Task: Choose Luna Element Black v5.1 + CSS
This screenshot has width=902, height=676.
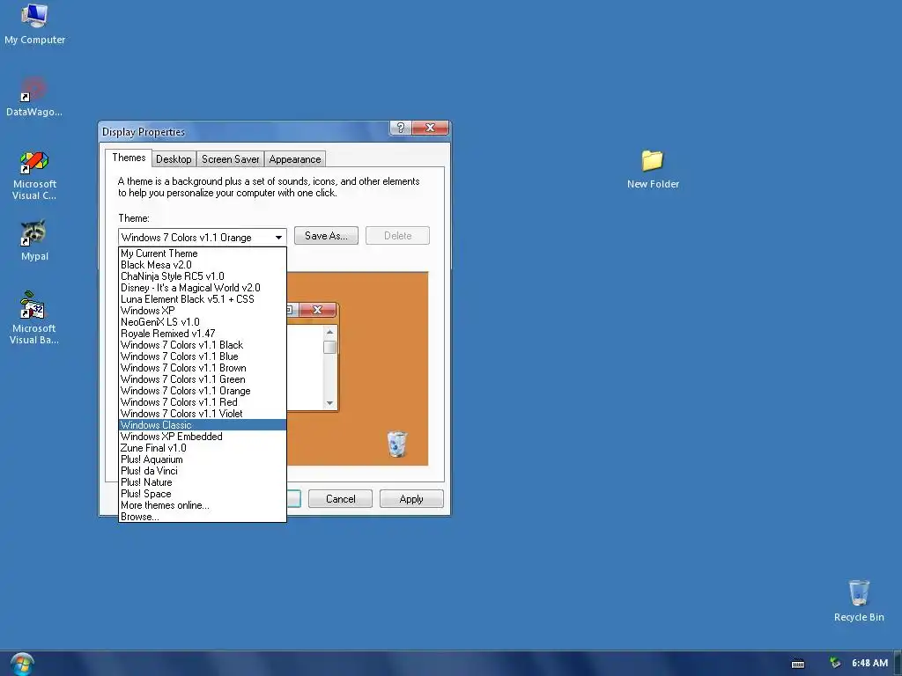Action: 203,299
